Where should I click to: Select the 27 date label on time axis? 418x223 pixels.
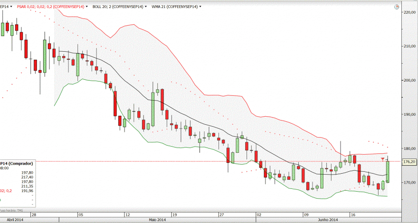tap(221, 214)
